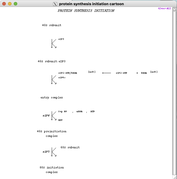Click the 60S subunit label

[x=70, y=147]
